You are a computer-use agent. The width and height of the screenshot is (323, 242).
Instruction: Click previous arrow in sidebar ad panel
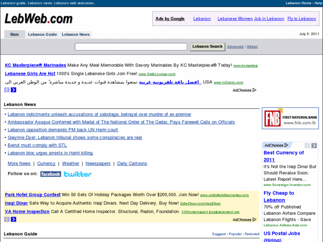point(307,146)
